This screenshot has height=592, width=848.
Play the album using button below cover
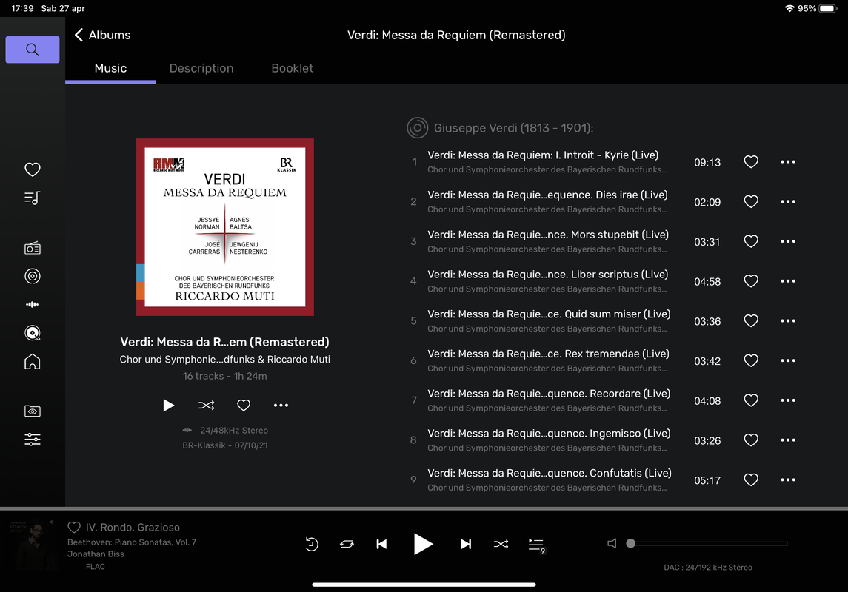(169, 405)
